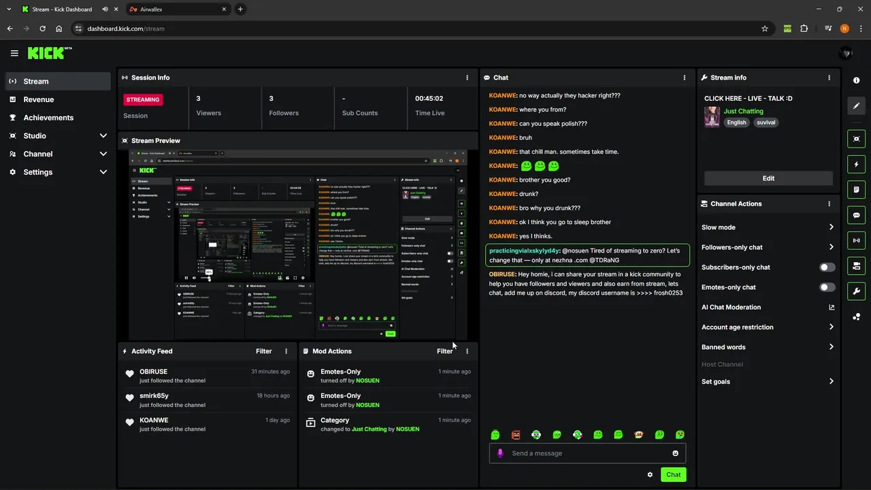The image size is (871, 490).
Task: Click the Send a message input field
Action: 589,453
